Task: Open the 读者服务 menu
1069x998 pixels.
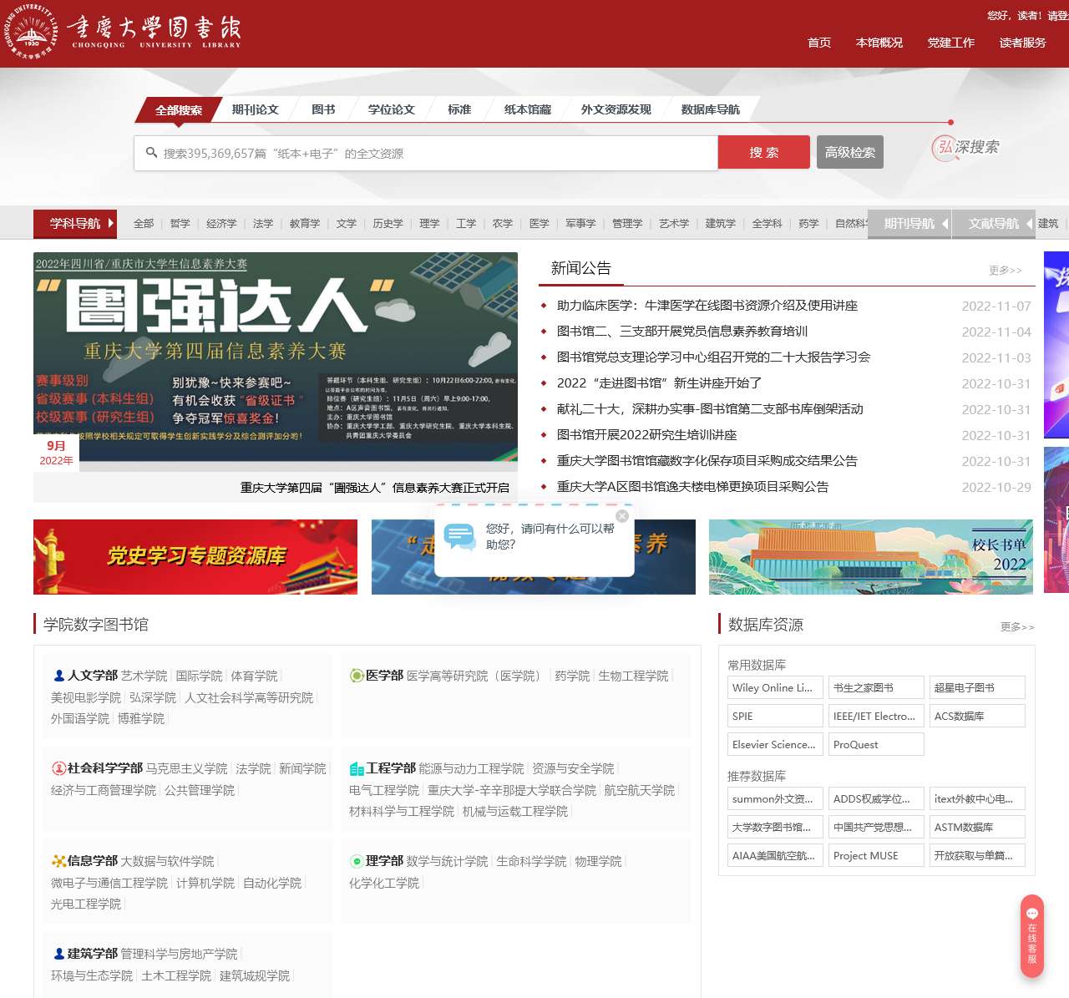Action: (1021, 43)
